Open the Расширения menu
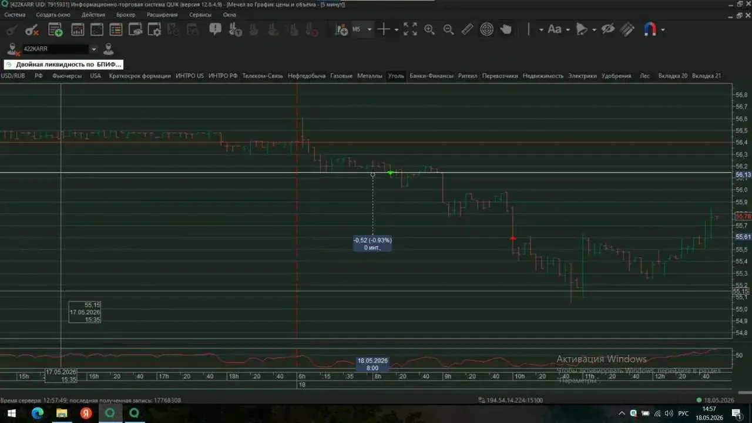 pyautogui.click(x=162, y=15)
